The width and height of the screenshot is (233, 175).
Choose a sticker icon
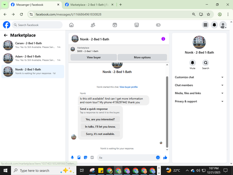click(85, 157)
